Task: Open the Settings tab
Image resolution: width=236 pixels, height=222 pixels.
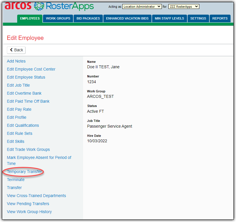Action: [198, 18]
